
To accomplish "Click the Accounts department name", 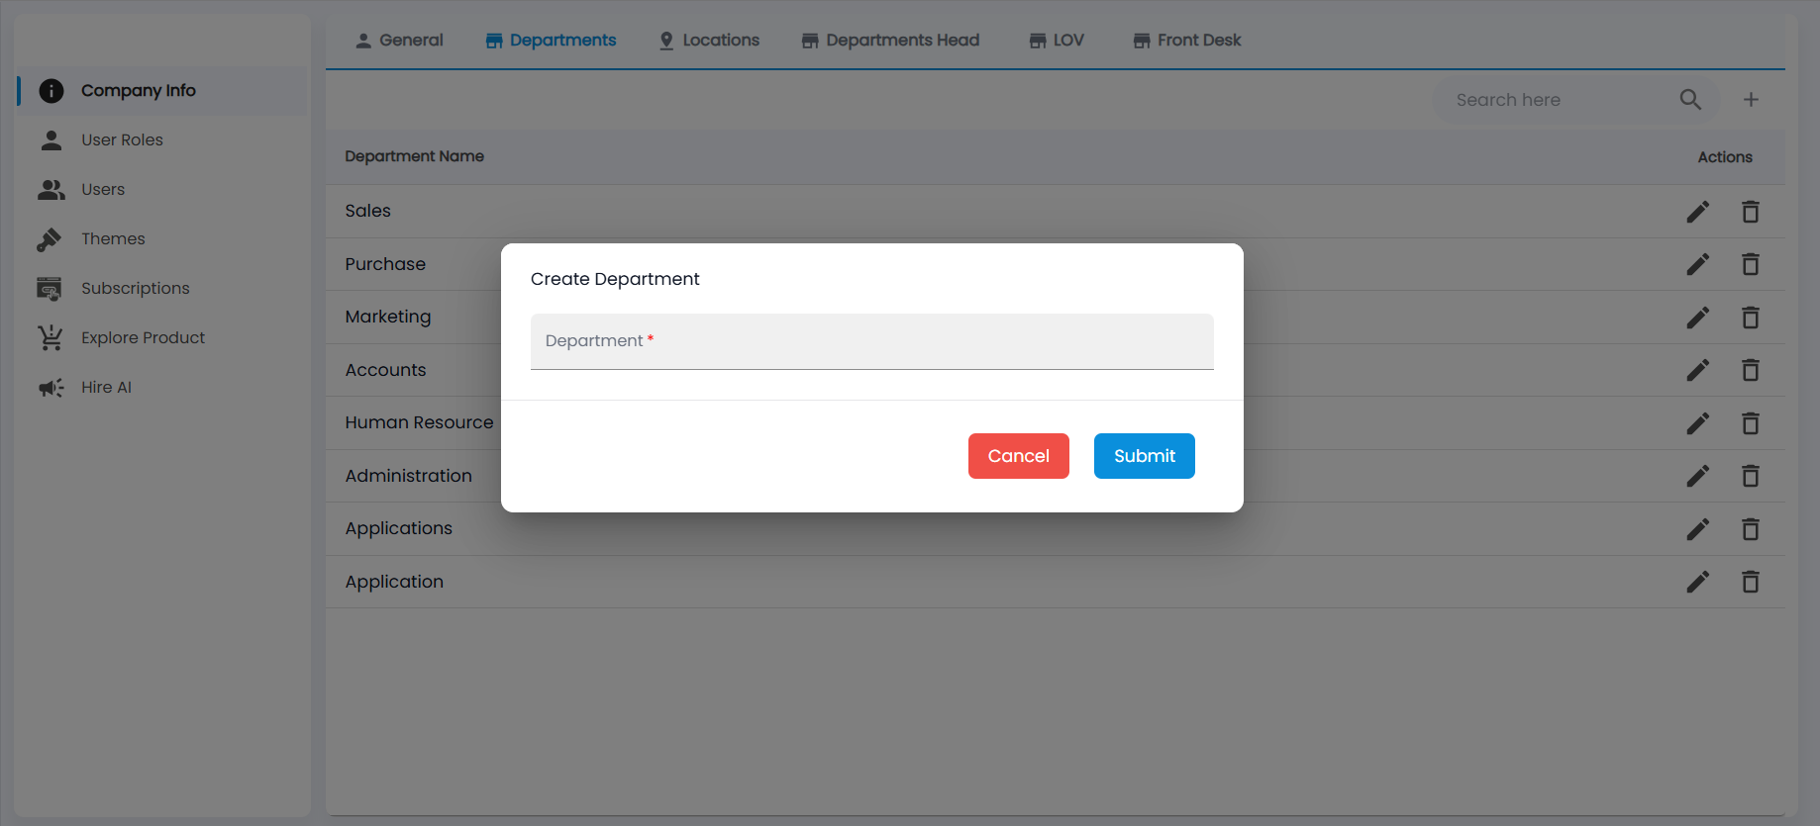I will click(x=385, y=370).
